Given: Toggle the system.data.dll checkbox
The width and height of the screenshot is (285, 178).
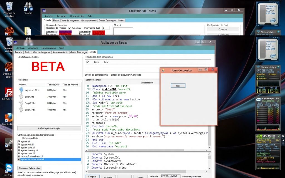Looking at the screenshot, I should (19, 147).
